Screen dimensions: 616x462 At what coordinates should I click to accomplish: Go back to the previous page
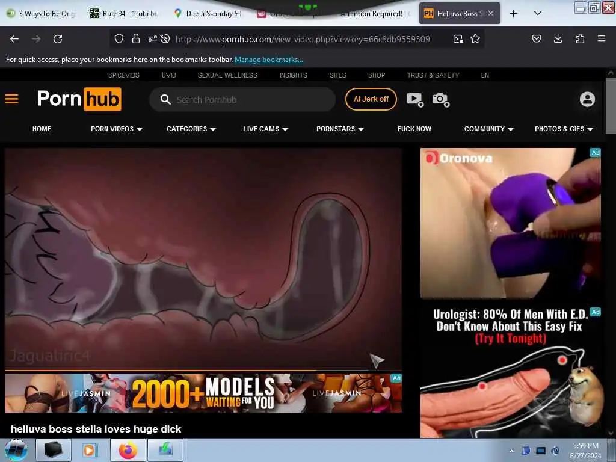tap(14, 39)
